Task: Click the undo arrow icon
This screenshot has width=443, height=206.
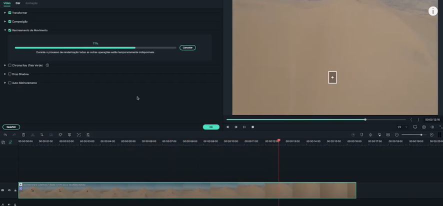Action: click(x=5, y=135)
